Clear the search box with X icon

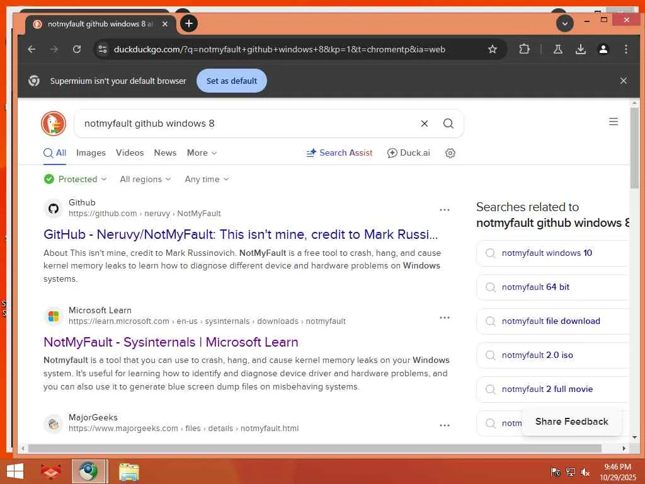click(x=424, y=124)
